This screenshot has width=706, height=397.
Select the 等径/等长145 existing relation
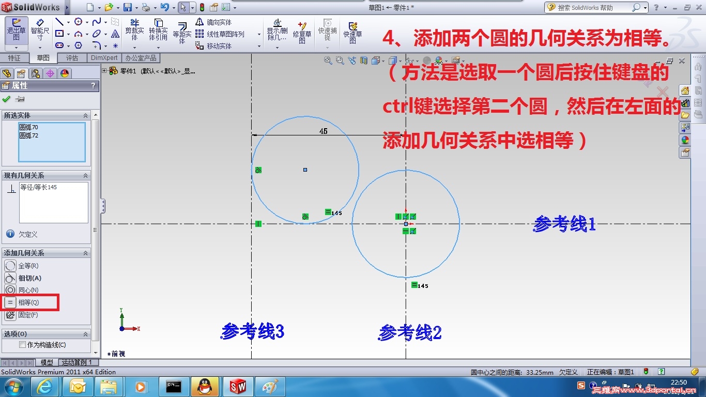(x=38, y=187)
